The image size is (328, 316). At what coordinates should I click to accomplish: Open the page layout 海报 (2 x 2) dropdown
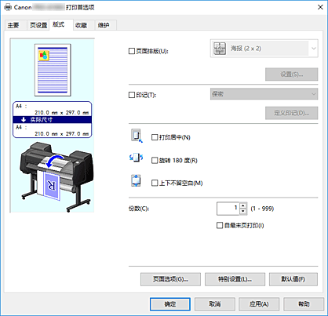[x=264, y=49]
